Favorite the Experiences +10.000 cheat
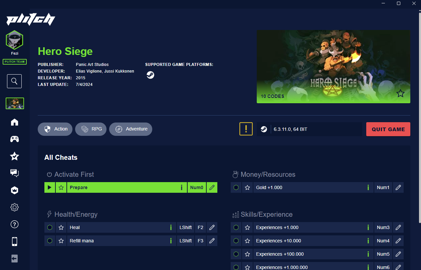 (247, 241)
